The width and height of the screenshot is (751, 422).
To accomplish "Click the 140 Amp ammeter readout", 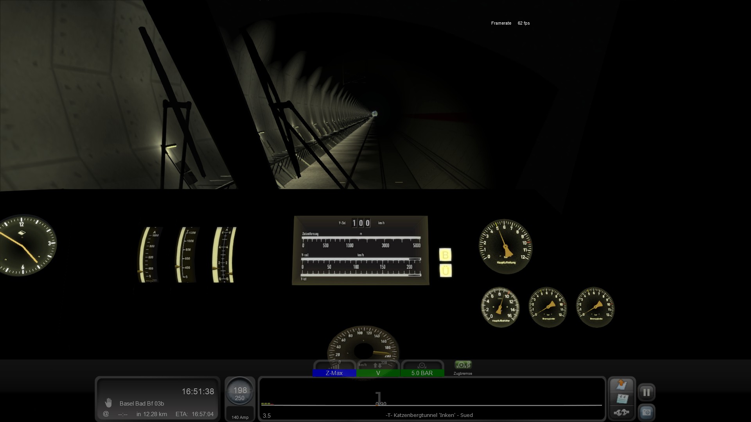I will [x=240, y=417].
